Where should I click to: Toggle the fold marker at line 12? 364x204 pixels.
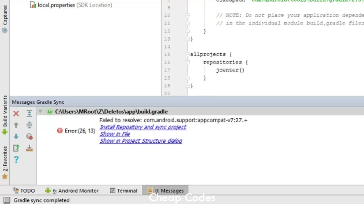tap(188, 31)
